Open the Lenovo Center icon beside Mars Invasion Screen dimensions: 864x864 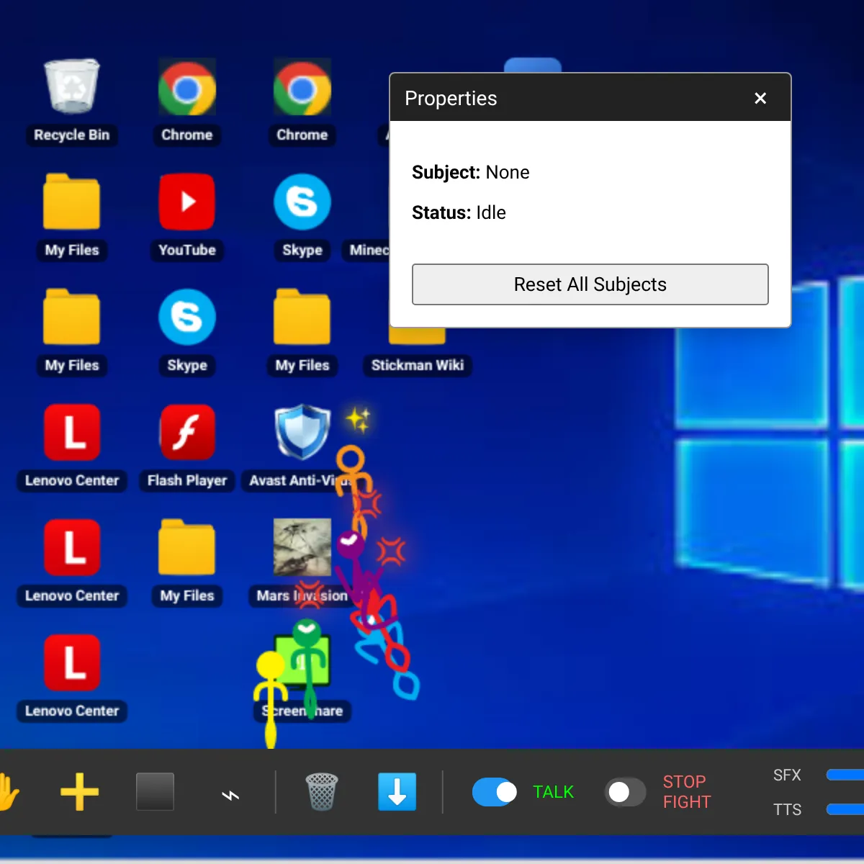coord(71,547)
